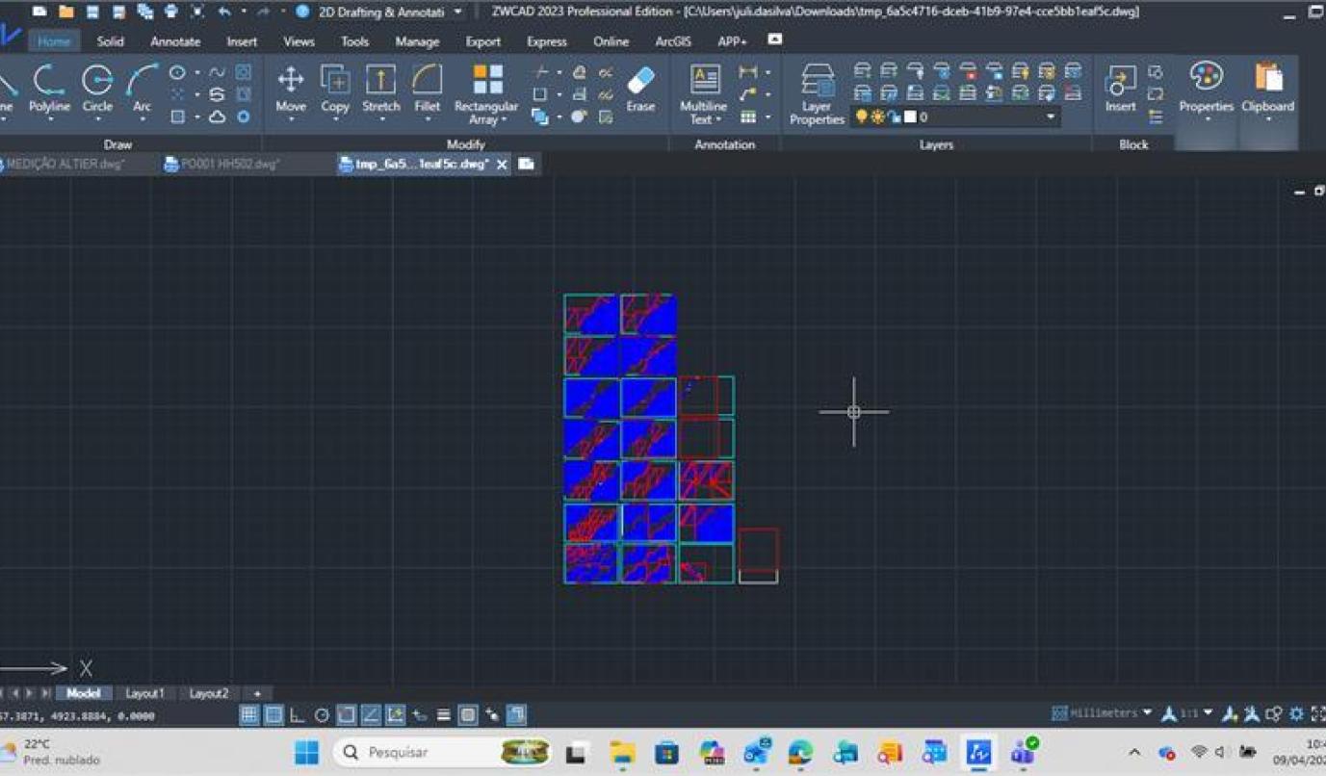Switch to the Layout1 tab

coord(144,693)
